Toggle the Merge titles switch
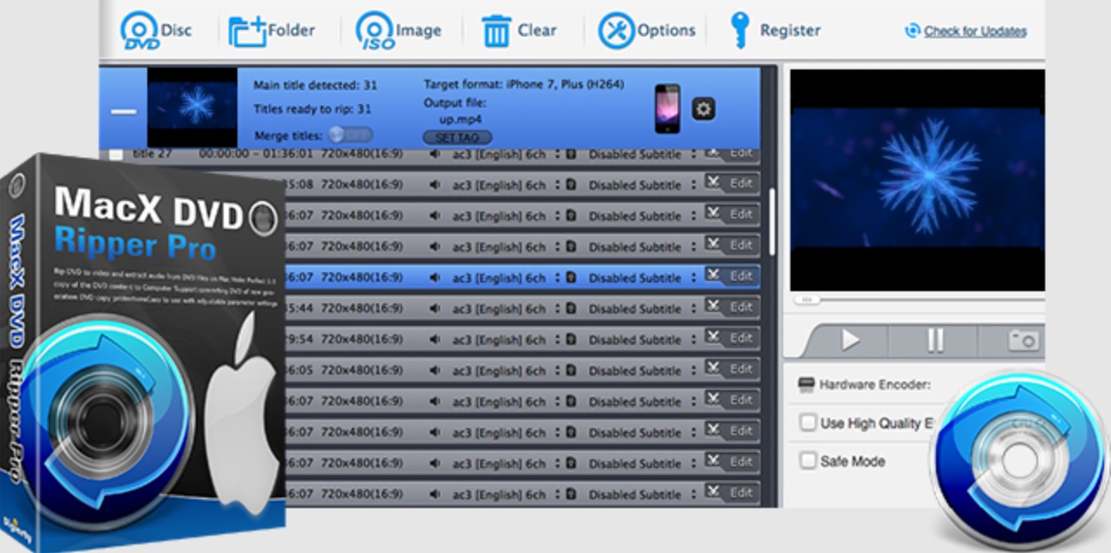 coord(351,135)
